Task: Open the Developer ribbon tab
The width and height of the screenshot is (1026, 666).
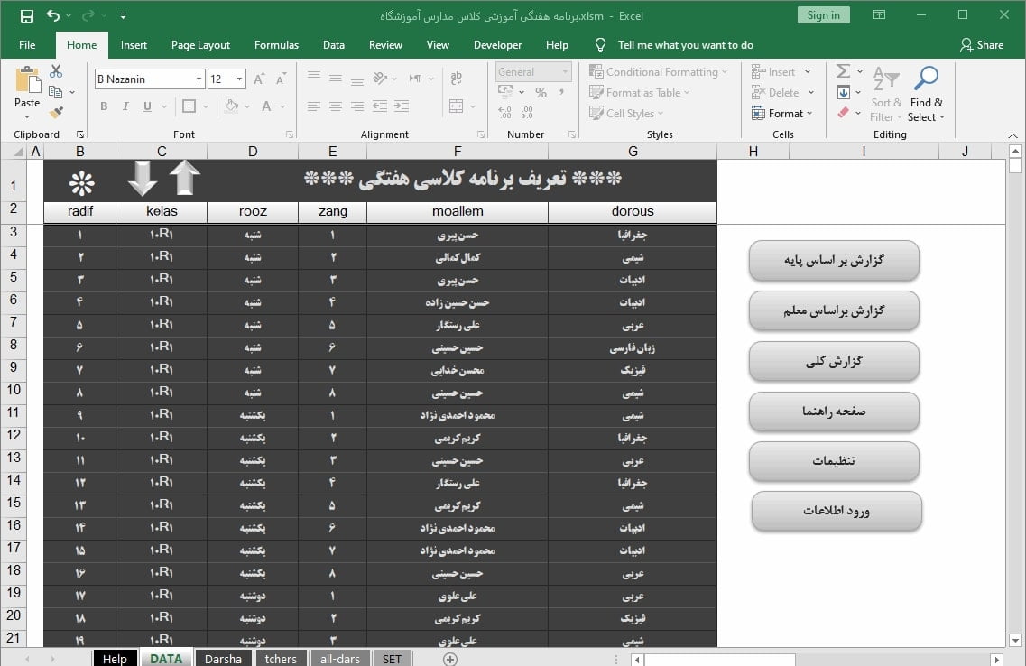Action: (497, 44)
